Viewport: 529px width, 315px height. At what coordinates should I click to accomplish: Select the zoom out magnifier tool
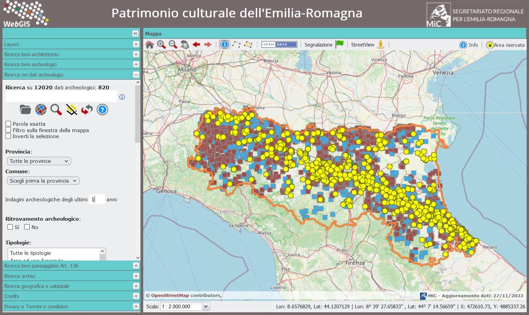click(x=173, y=44)
